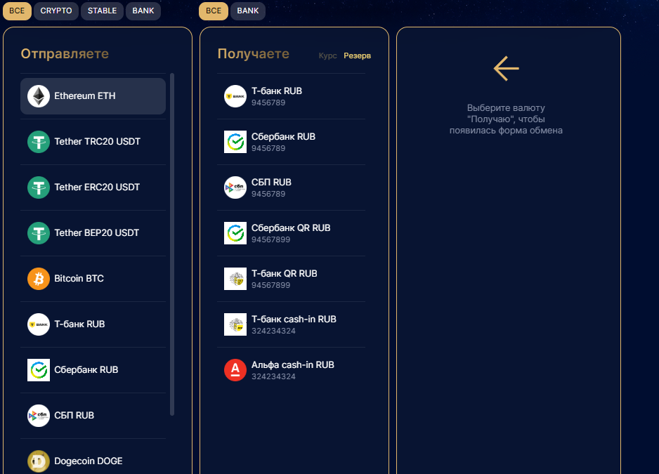Choose Tether BEP20 USDT to send
Image resolution: width=659 pixels, height=474 pixels.
pos(93,233)
